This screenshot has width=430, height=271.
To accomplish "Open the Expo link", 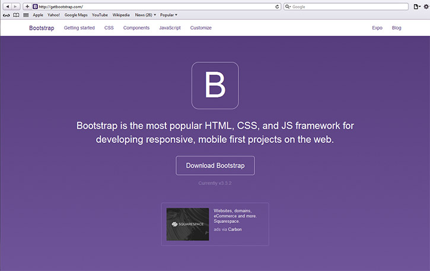I will 377,28.
